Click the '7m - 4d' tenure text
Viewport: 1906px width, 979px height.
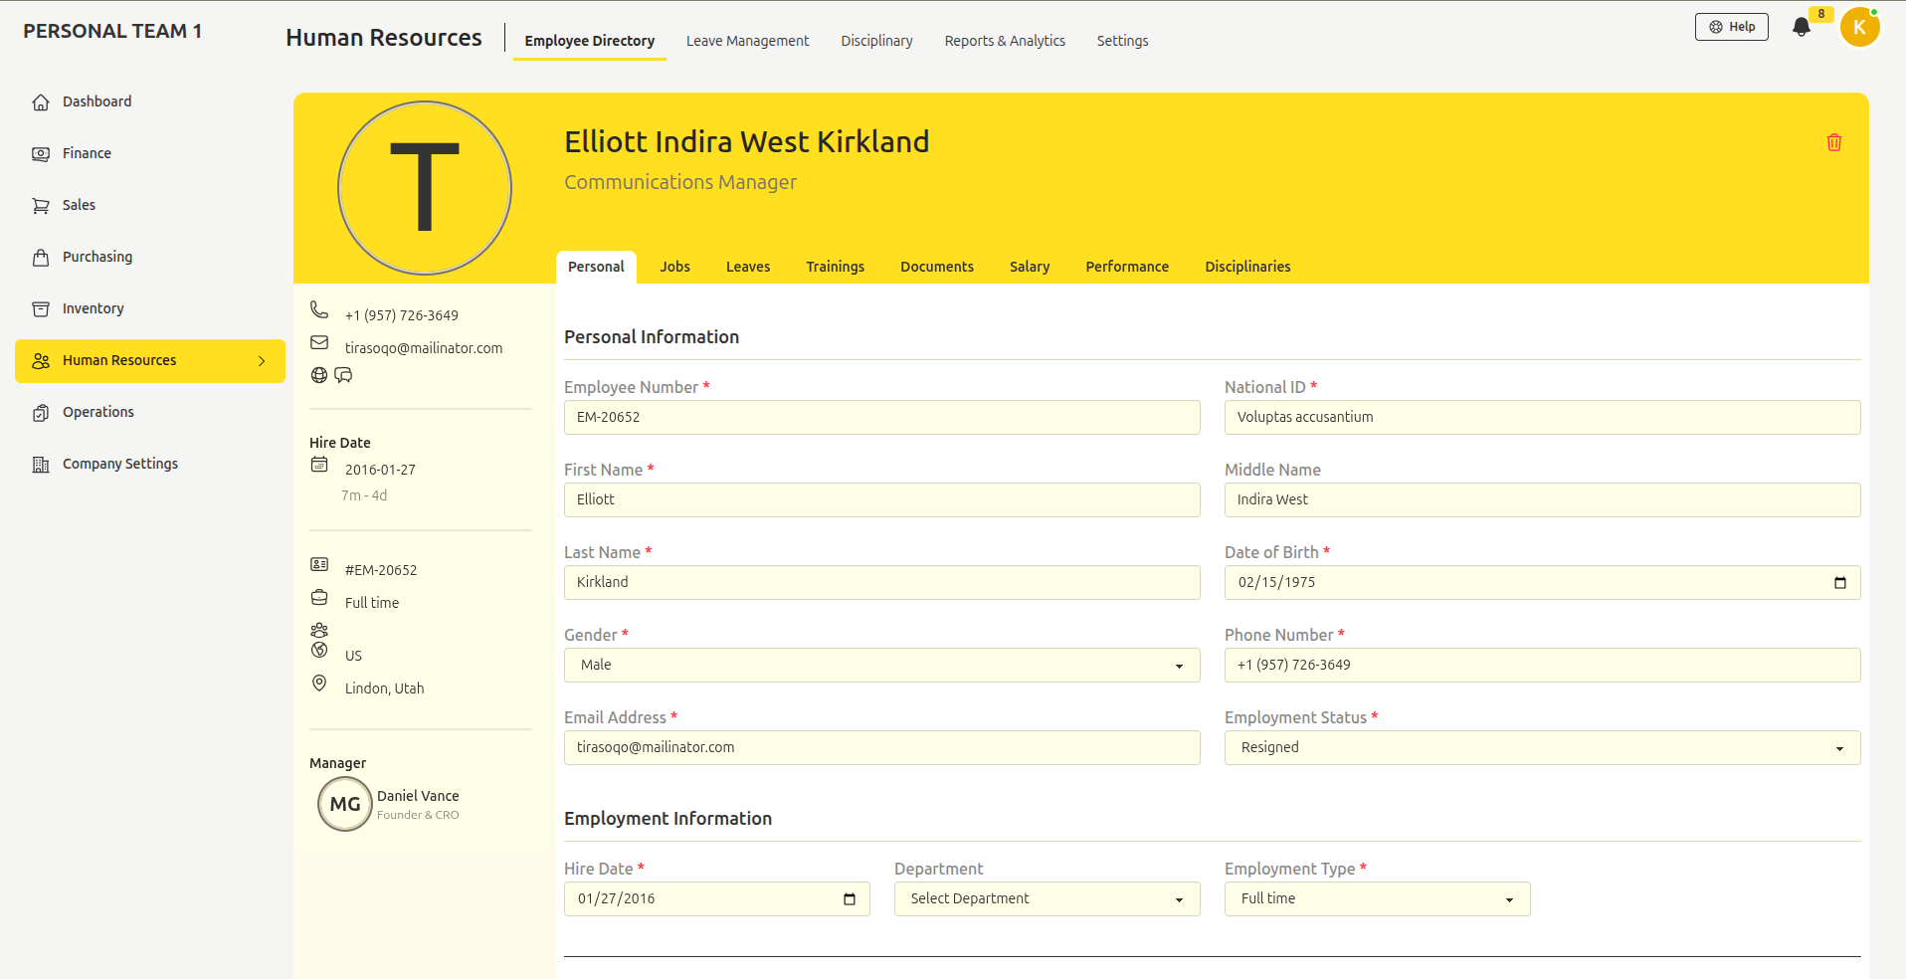pyautogui.click(x=364, y=495)
